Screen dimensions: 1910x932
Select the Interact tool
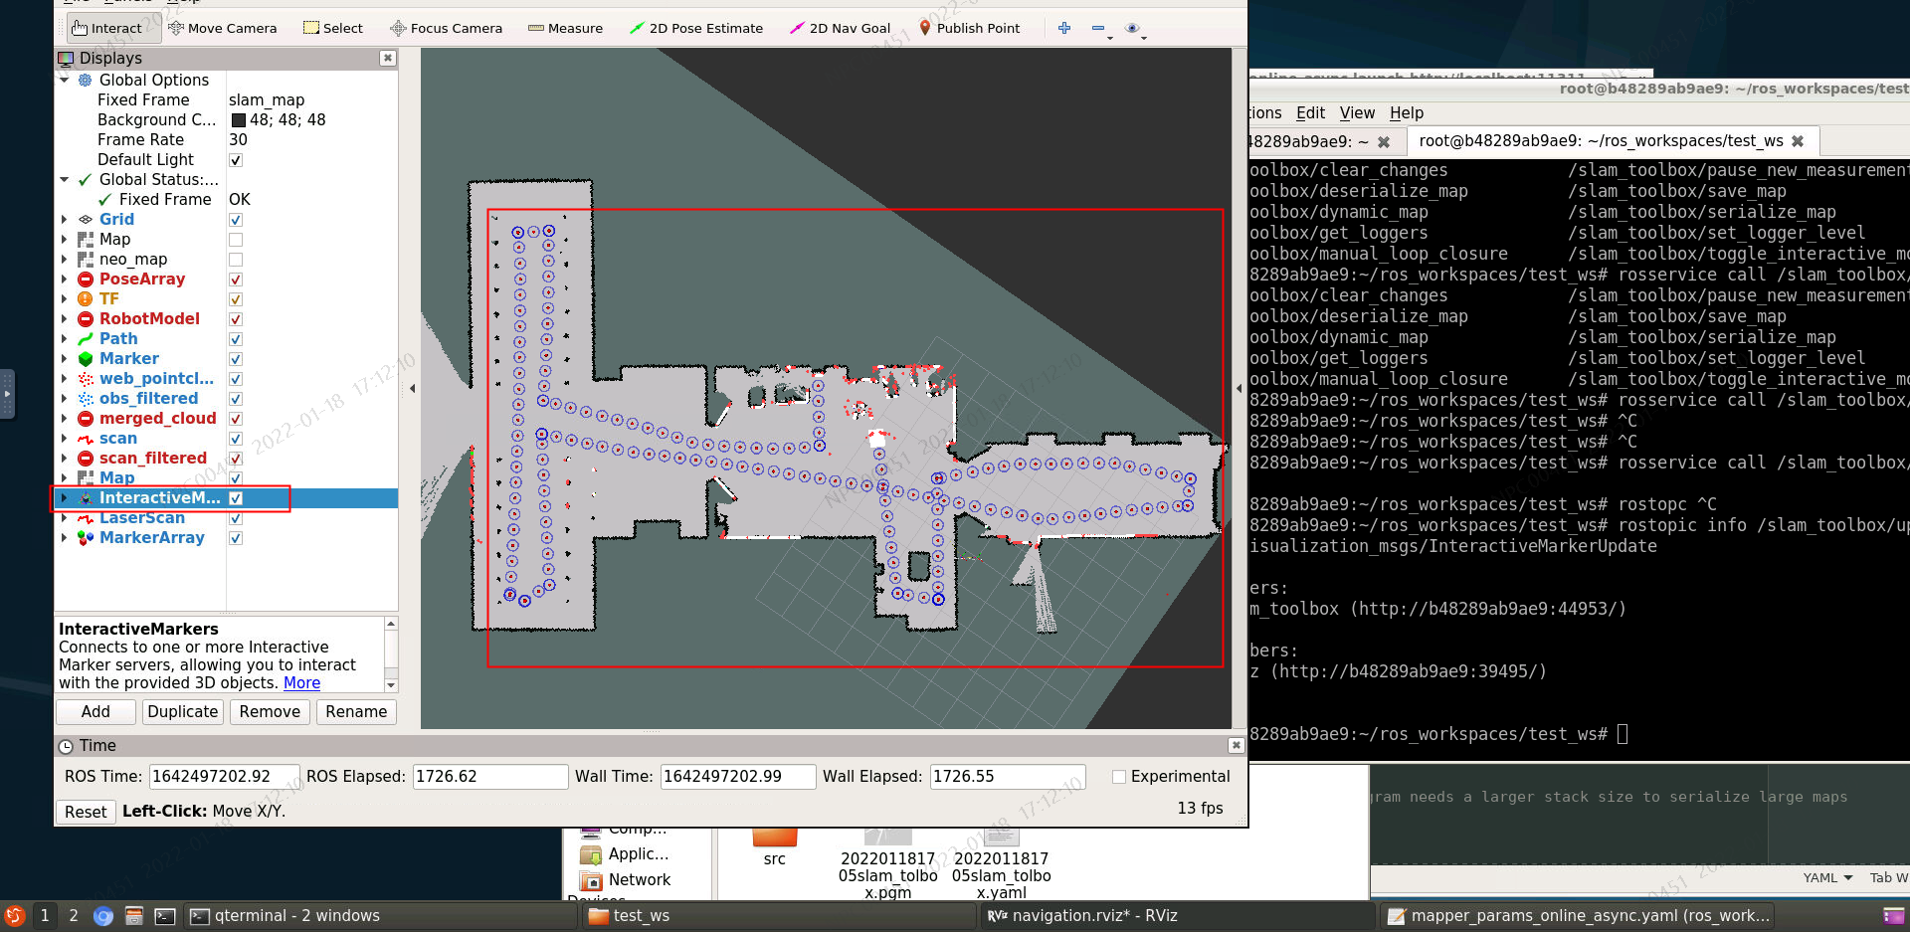pos(109,28)
